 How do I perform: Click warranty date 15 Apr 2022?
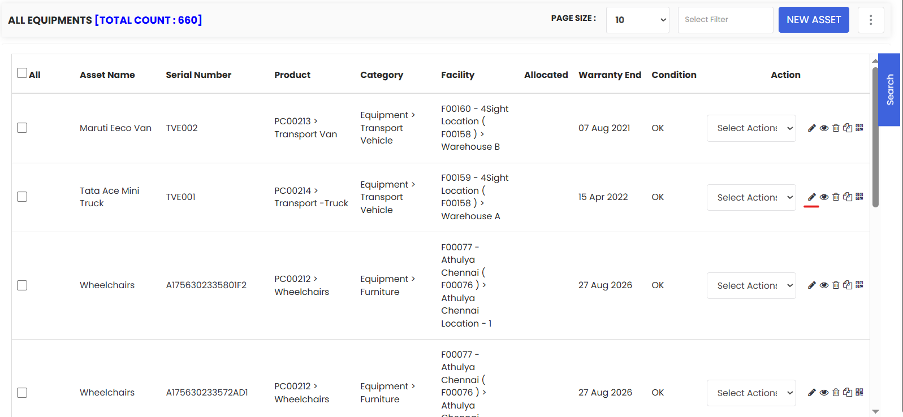coord(603,197)
